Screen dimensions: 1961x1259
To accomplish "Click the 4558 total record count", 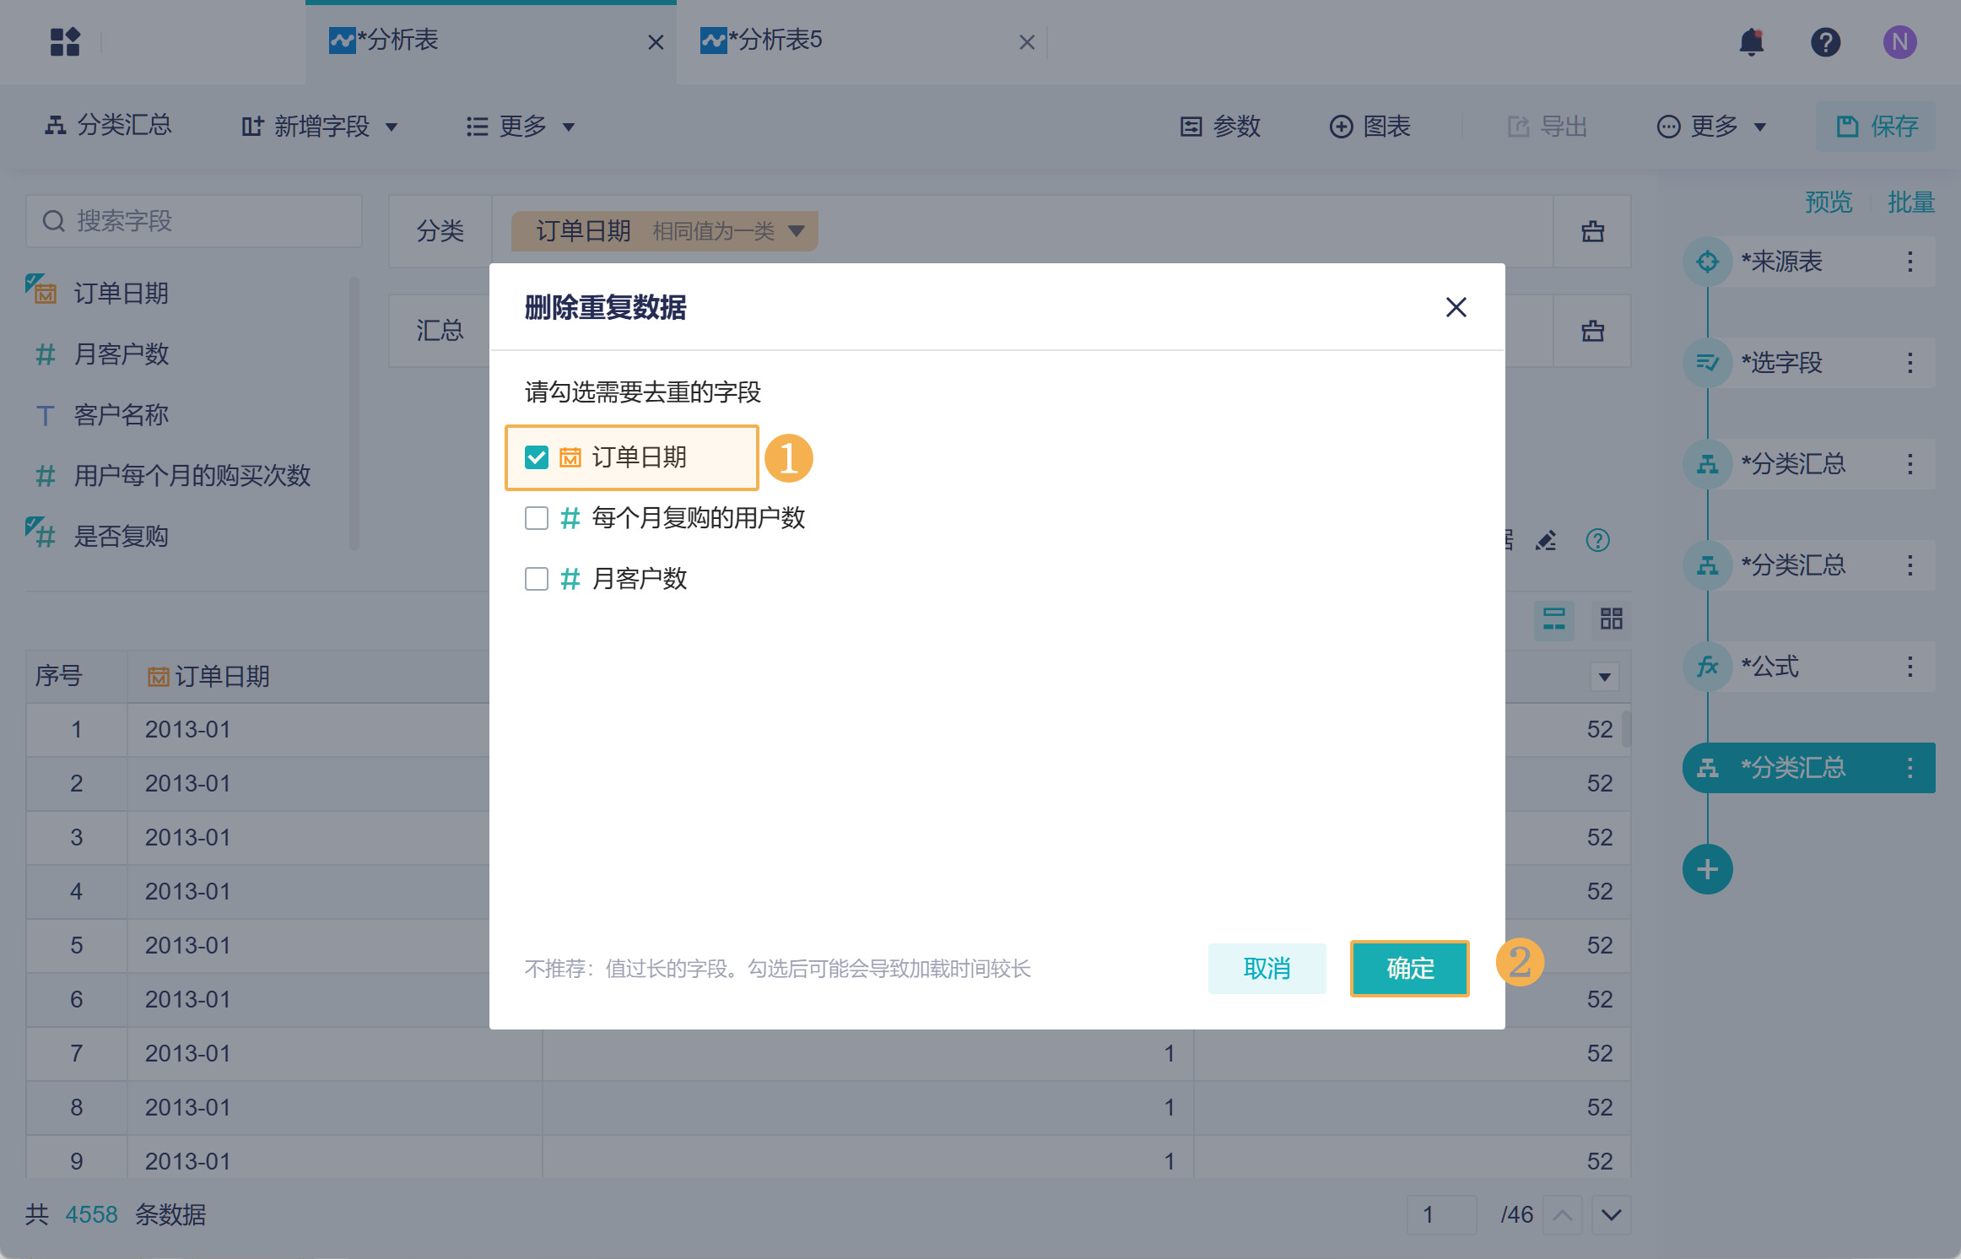I will point(91,1215).
